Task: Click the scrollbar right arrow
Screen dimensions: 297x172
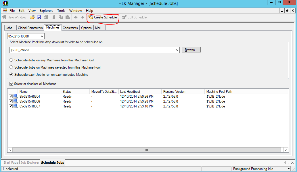Action: [x=286, y=150]
